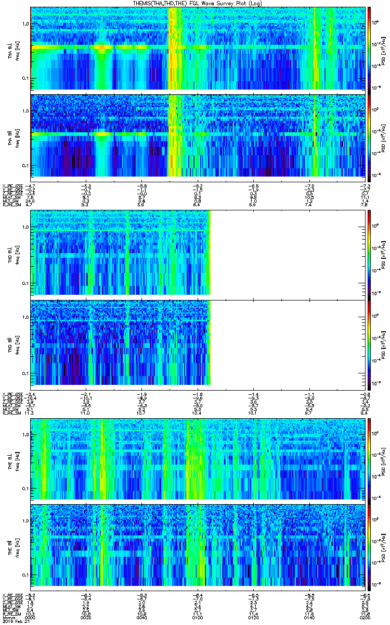This screenshot has height=625, width=390.
Task: Click the R_RE_SM row label under THD panels
Action: click(x=11, y=413)
